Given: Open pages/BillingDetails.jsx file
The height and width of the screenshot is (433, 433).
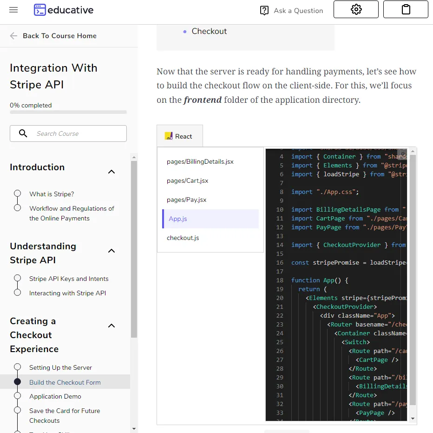Looking at the screenshot, I should [x=200, y=161].
